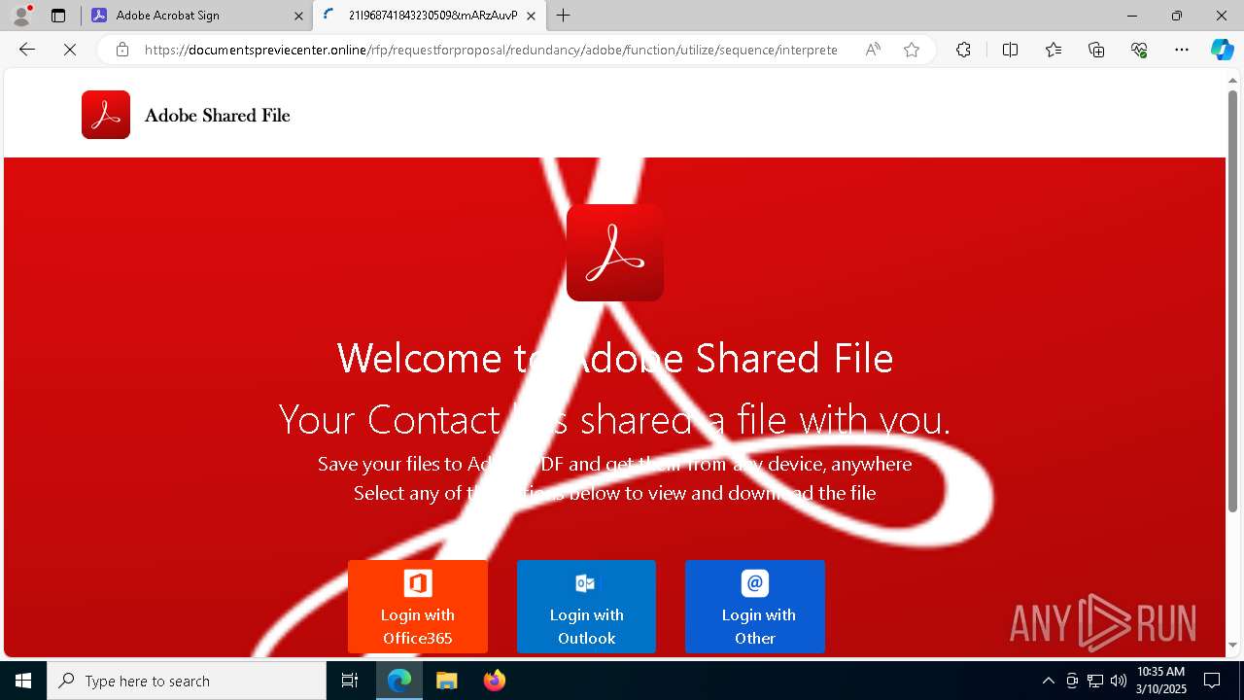Select Login with Other
1244x700 pixels.
[x=755, y=607]
